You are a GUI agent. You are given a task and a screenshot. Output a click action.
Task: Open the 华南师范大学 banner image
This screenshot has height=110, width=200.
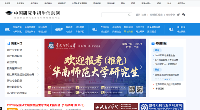[95, 67]
